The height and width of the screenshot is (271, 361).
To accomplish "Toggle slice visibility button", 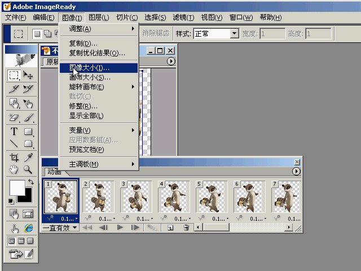I will pyautogui.click(x=28, y=214).
